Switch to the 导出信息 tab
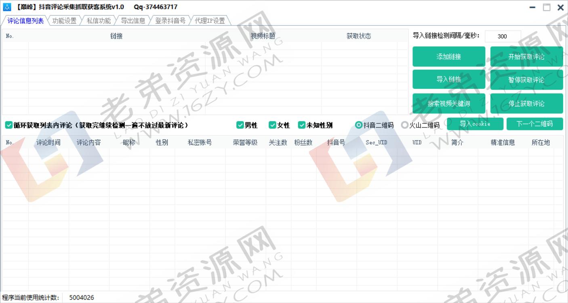This screenshot has height=303, width=568. pyautogui.click(x=133, y=21)
